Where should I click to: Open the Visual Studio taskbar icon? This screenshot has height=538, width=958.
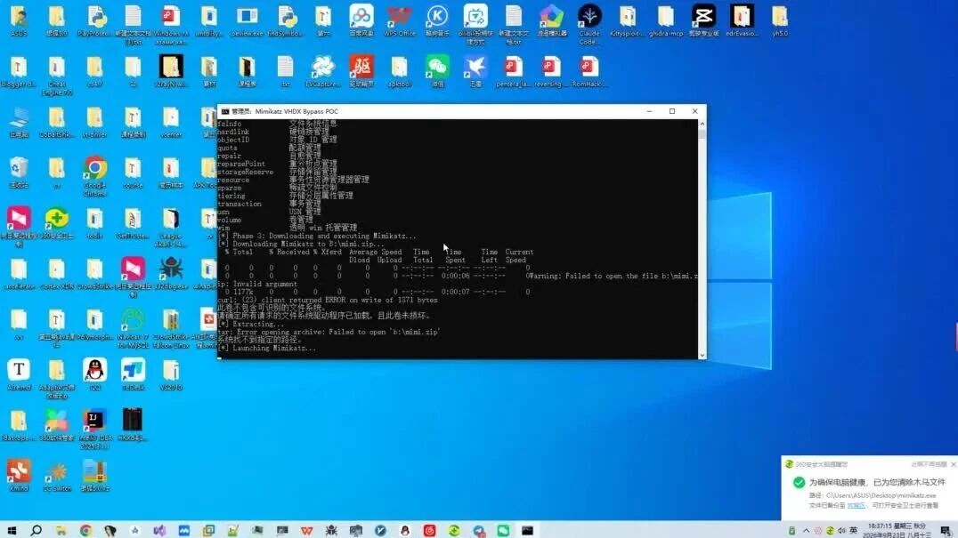click(x=159, y=531)
